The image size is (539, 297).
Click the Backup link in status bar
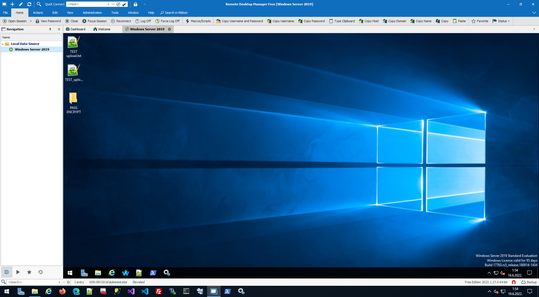(x=529, y=282)
